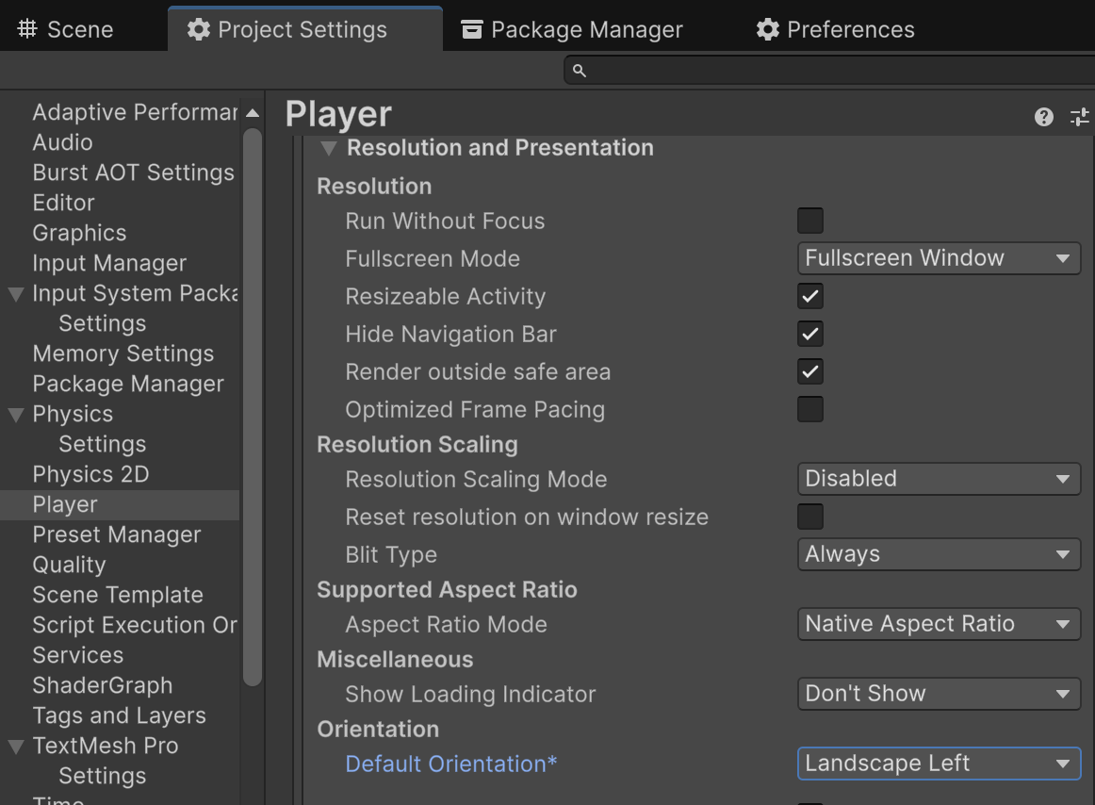Enable the Run Without Focus checkbox
The height and width of the screenshot is (805, 1095).
[809, 221]
